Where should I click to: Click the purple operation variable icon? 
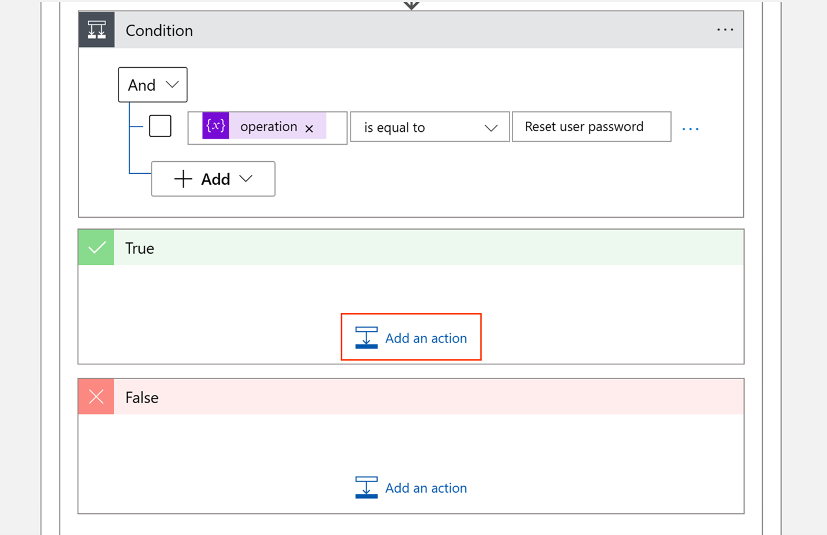click(x=216, y=126)
